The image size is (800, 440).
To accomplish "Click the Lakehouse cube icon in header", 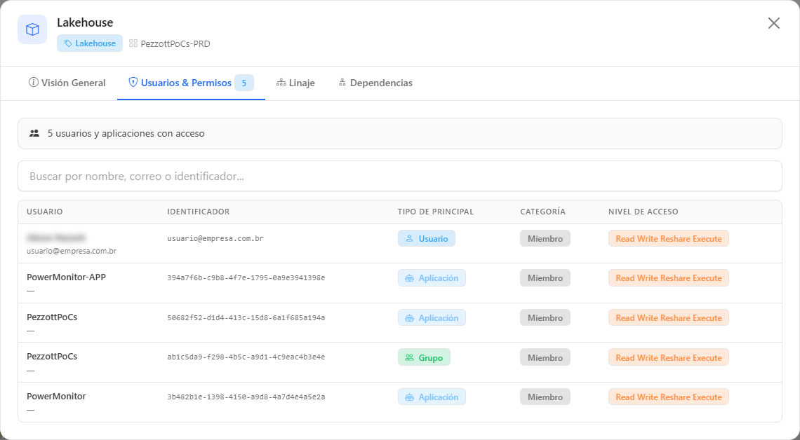I will (32, 29).
